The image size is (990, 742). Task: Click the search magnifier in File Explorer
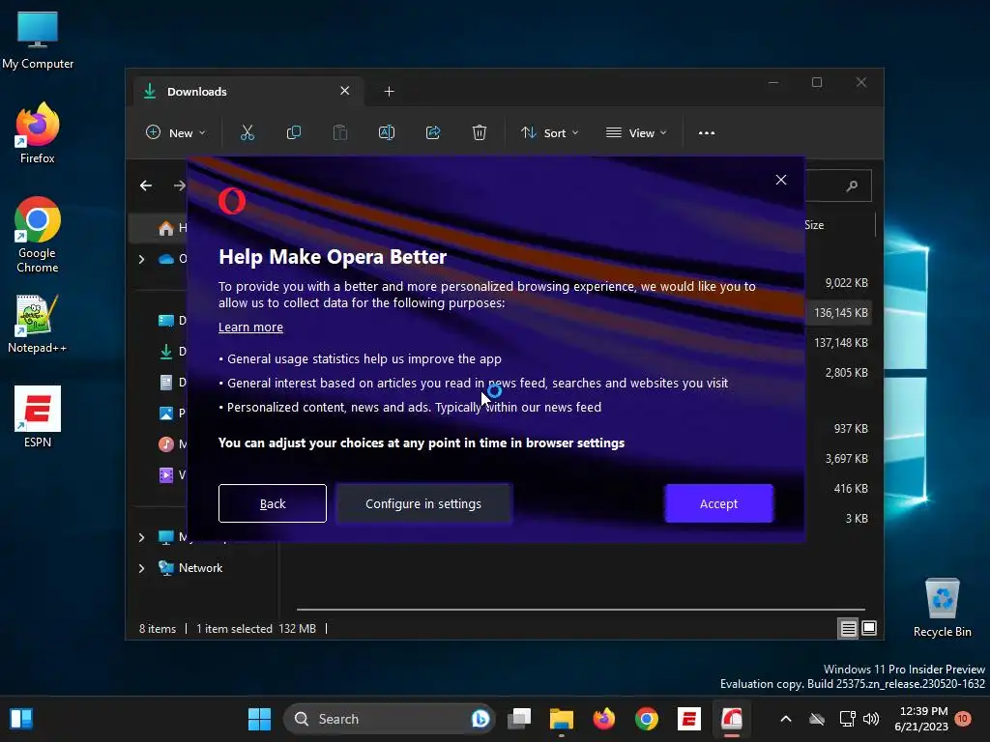tap(852, 185)
